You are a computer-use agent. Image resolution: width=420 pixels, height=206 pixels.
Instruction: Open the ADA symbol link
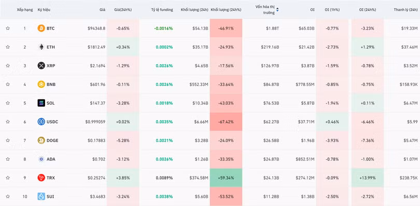(51, 159)
